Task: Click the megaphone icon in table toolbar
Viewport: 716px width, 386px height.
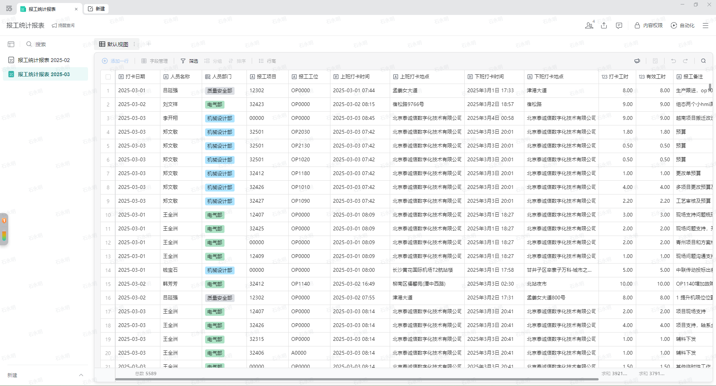Action: (x=637, y=61)
